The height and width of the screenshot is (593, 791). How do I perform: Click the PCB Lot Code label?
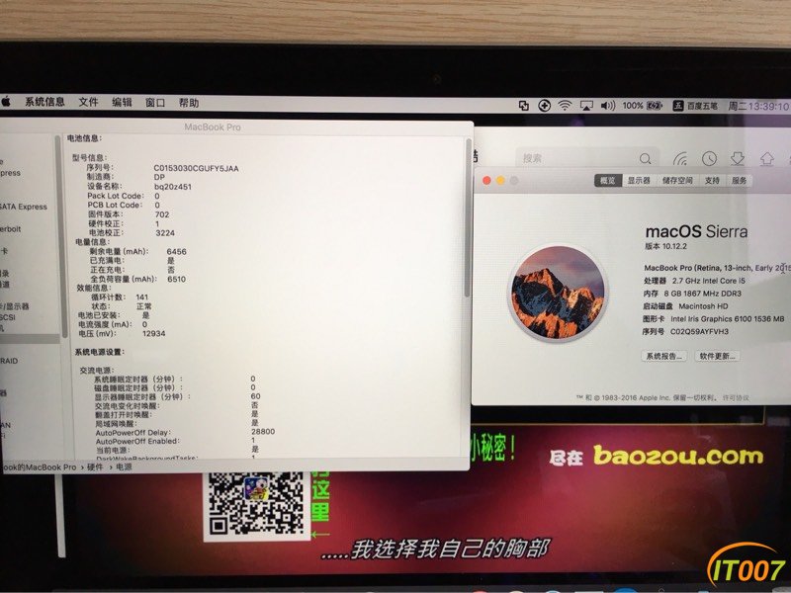coord(115,205)
